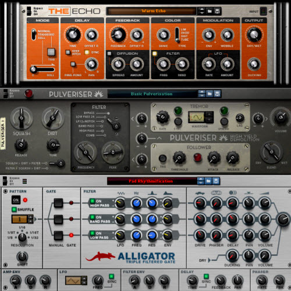The width and height of the screenshot is (291, 291).
Task: Trigger the middle manual gate button
Action: tap(58, 219)
